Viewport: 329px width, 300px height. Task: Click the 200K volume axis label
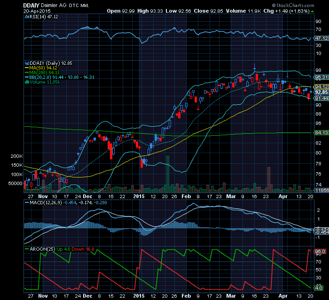pyautogui.click(x=16, y=156)
